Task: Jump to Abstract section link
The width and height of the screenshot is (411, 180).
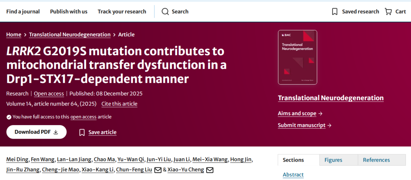Action: click(x=293, y=175)
